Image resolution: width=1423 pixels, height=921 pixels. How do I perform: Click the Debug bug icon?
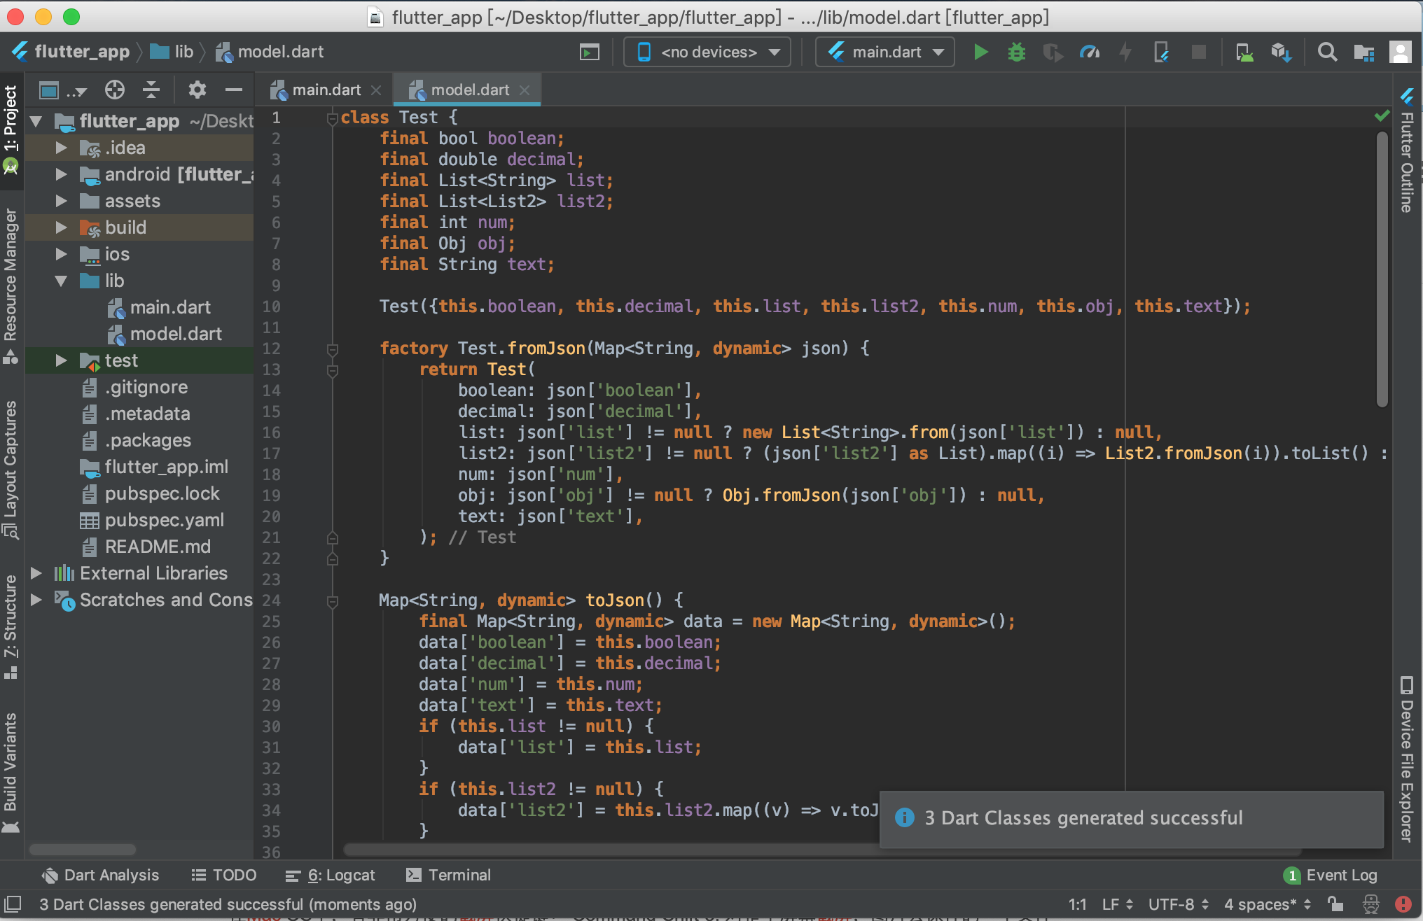pos(1016,52)
